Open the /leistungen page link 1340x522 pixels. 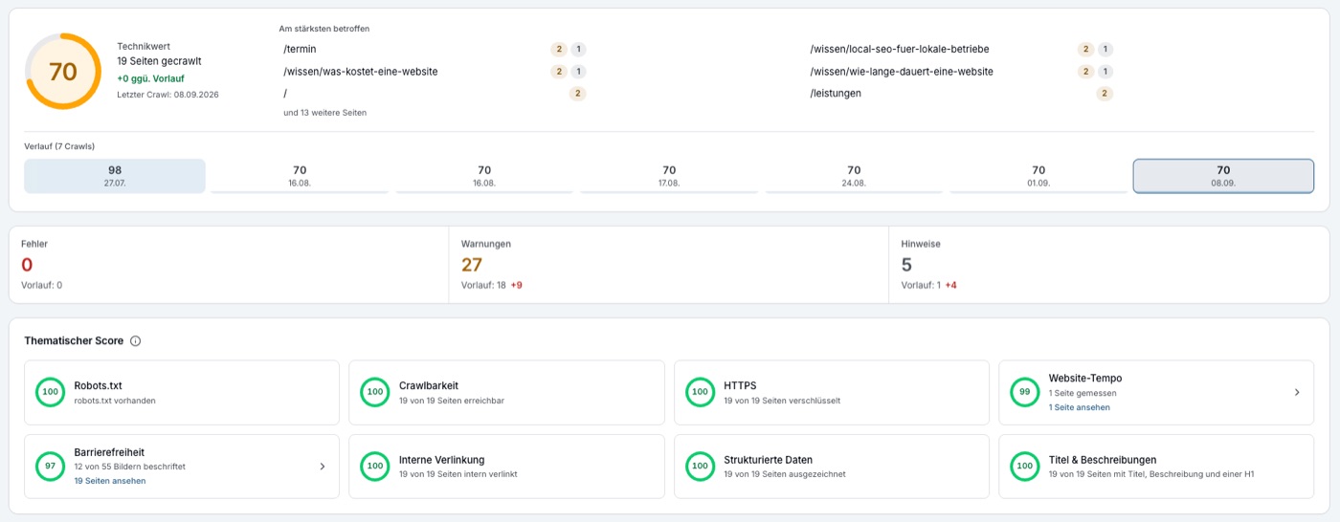click(836, 94)
